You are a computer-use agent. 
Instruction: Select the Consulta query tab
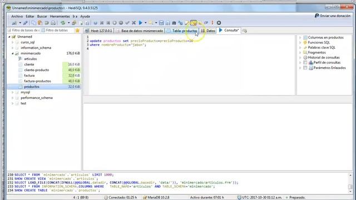(x=229, y=30)
